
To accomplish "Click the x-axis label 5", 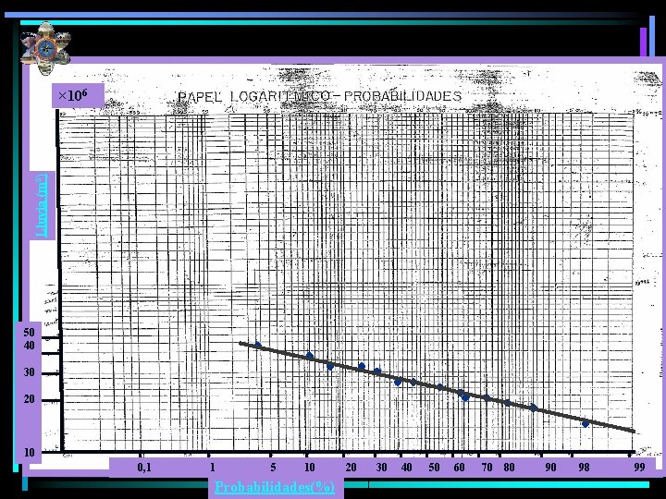I will [273, 468].
